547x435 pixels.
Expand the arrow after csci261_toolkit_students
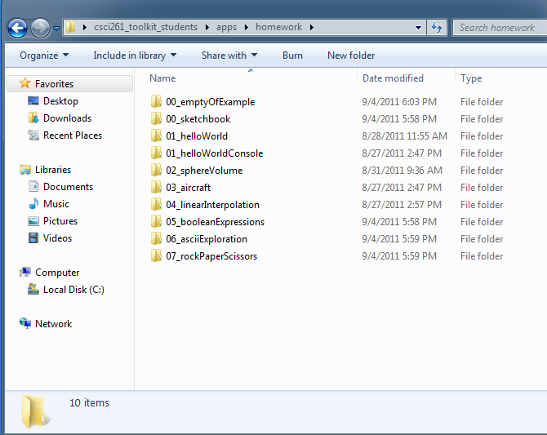pos(207,27)
